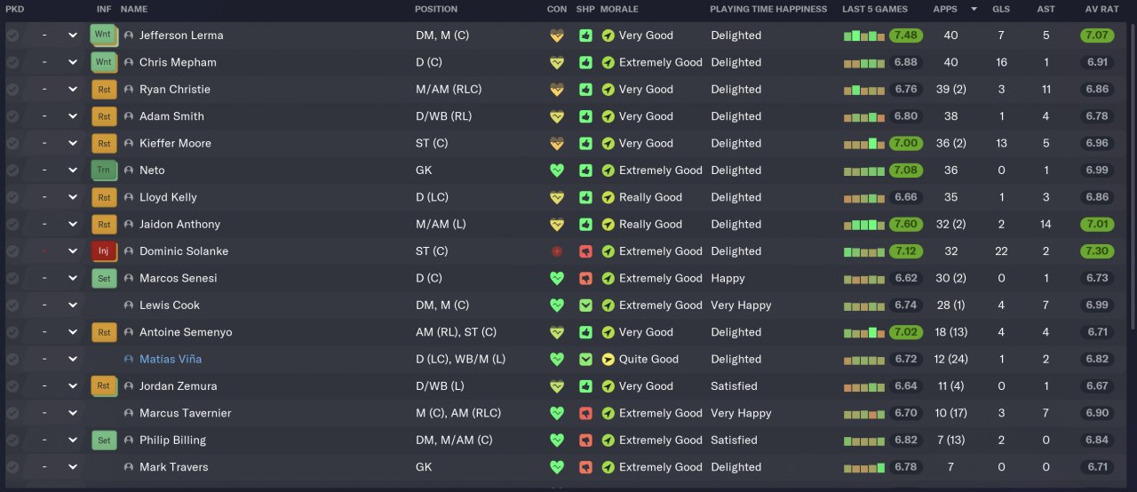Screen dimensions: 1137x492
Task: Open Marcus Tavernier's player name link
Action: tap(185, 413)
